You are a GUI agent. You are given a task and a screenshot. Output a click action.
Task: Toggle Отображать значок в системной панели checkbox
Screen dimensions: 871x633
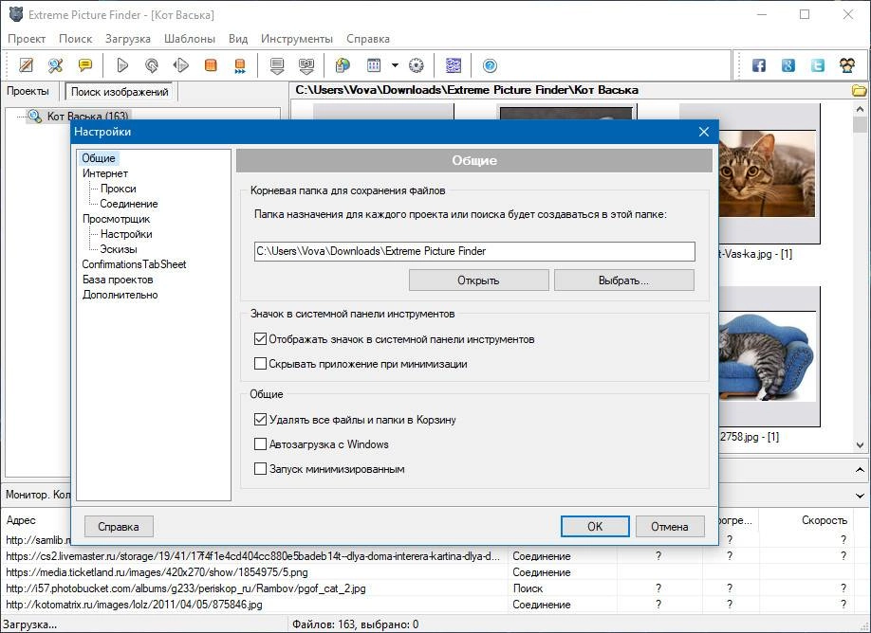point(260,339)
